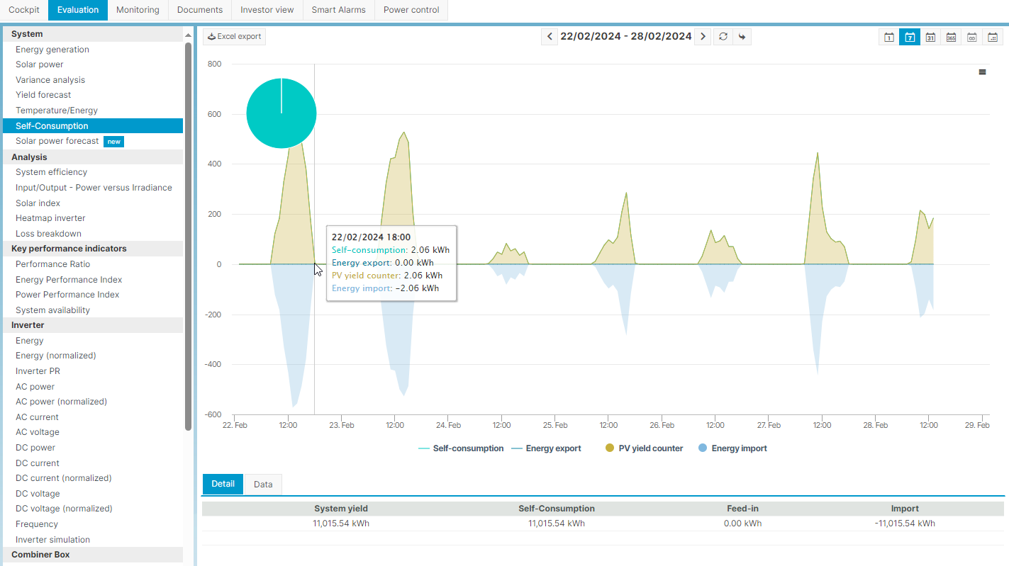
Task: Select Self-Consumption in sidebar
Action: pos(91,126)
